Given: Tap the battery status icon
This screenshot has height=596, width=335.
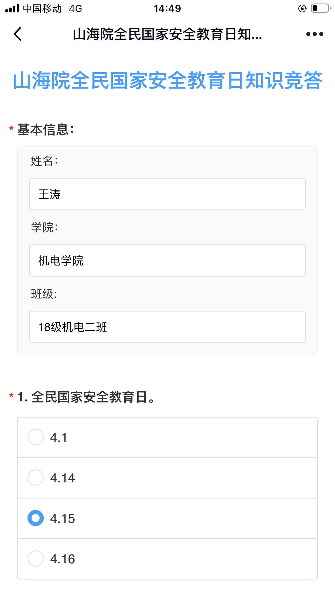Looking at the screenshot, I should point(321,8).
